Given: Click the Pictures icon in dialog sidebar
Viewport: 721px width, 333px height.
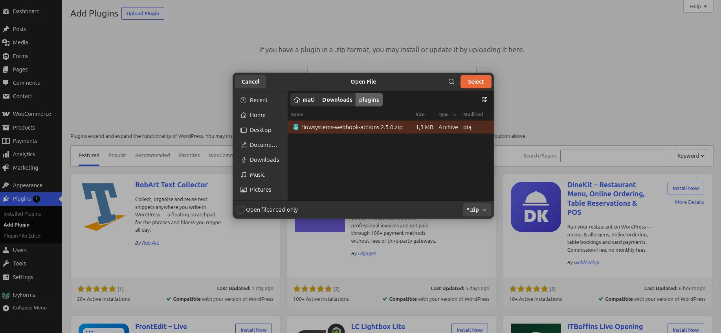Looking at the screenshot, I should tap(244, 190).
